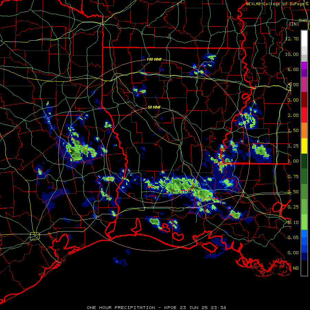Click the 2.00 legend value
This screenshot has height=310, width=310.
click(x=293, y=115)
